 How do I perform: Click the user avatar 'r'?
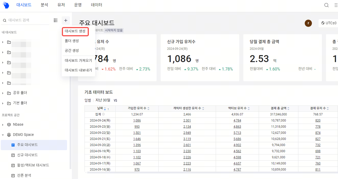308,23
